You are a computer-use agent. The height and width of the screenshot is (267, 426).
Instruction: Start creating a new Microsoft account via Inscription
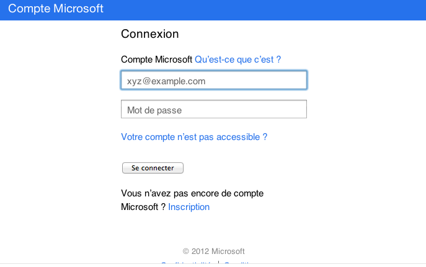point(189,207)
